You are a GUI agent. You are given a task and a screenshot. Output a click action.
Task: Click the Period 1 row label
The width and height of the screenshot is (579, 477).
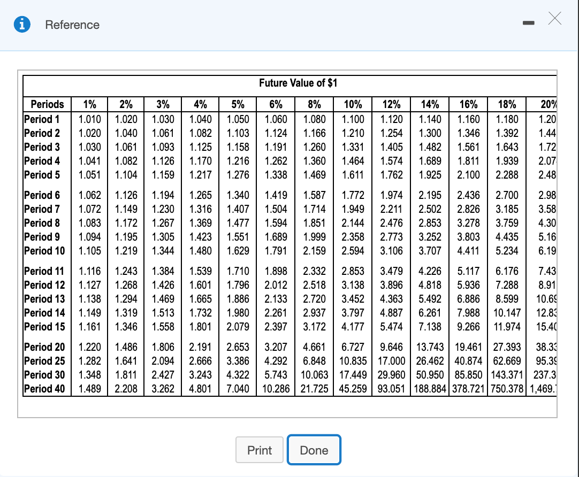tap(42, 119)
